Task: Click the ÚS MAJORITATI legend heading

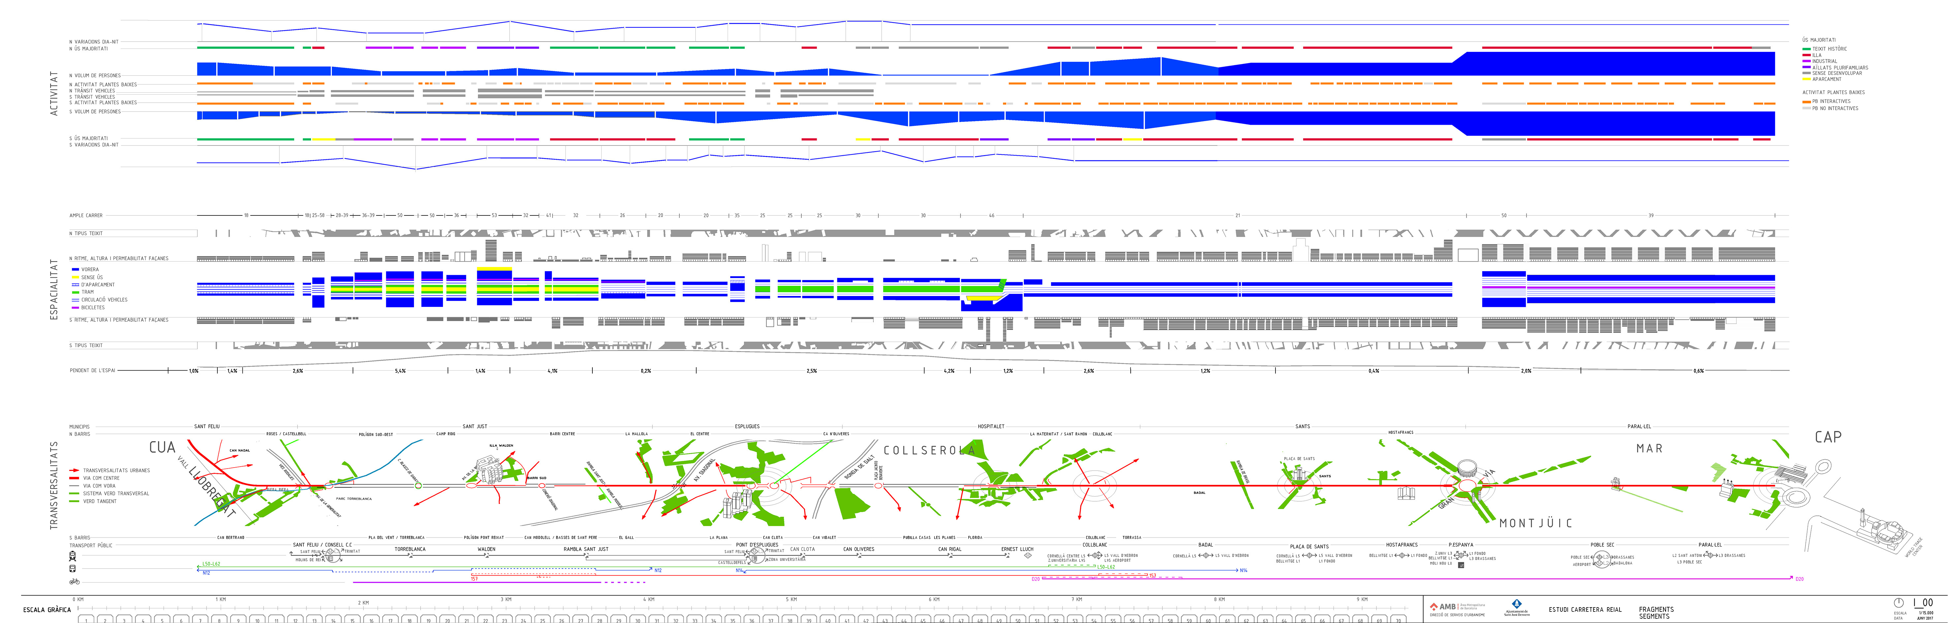Action: pyautogui.click(x=1819, y=40)
